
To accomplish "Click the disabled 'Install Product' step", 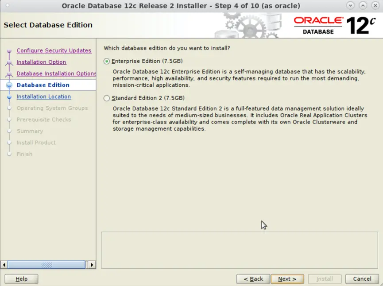I will click(36, 143).
